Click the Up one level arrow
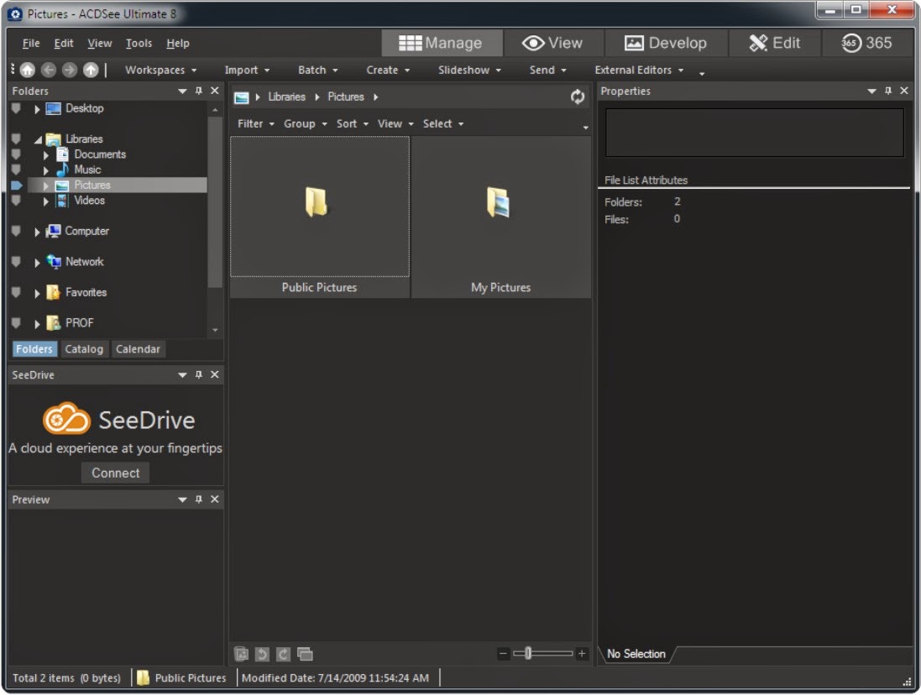The width and height of the screenshot is (921, 695). (91, 70)
